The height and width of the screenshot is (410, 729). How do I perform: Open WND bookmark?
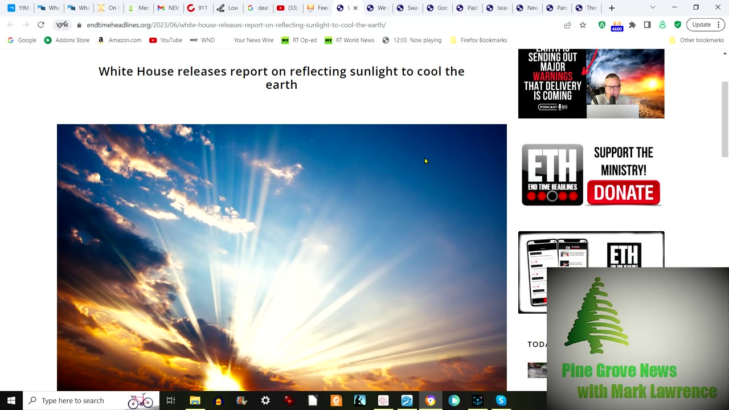pyautogui.click(x=202, y=40)
